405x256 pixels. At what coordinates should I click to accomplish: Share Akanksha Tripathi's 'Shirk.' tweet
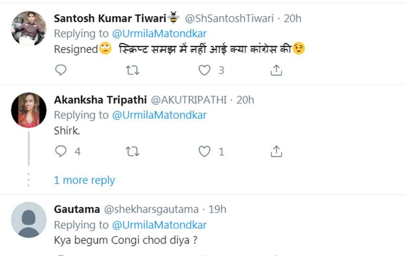[x=276, y=151]
